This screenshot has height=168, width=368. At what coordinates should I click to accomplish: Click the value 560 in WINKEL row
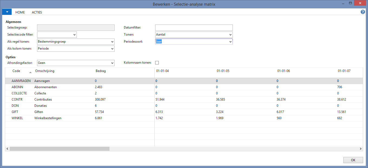coord(279,118)
